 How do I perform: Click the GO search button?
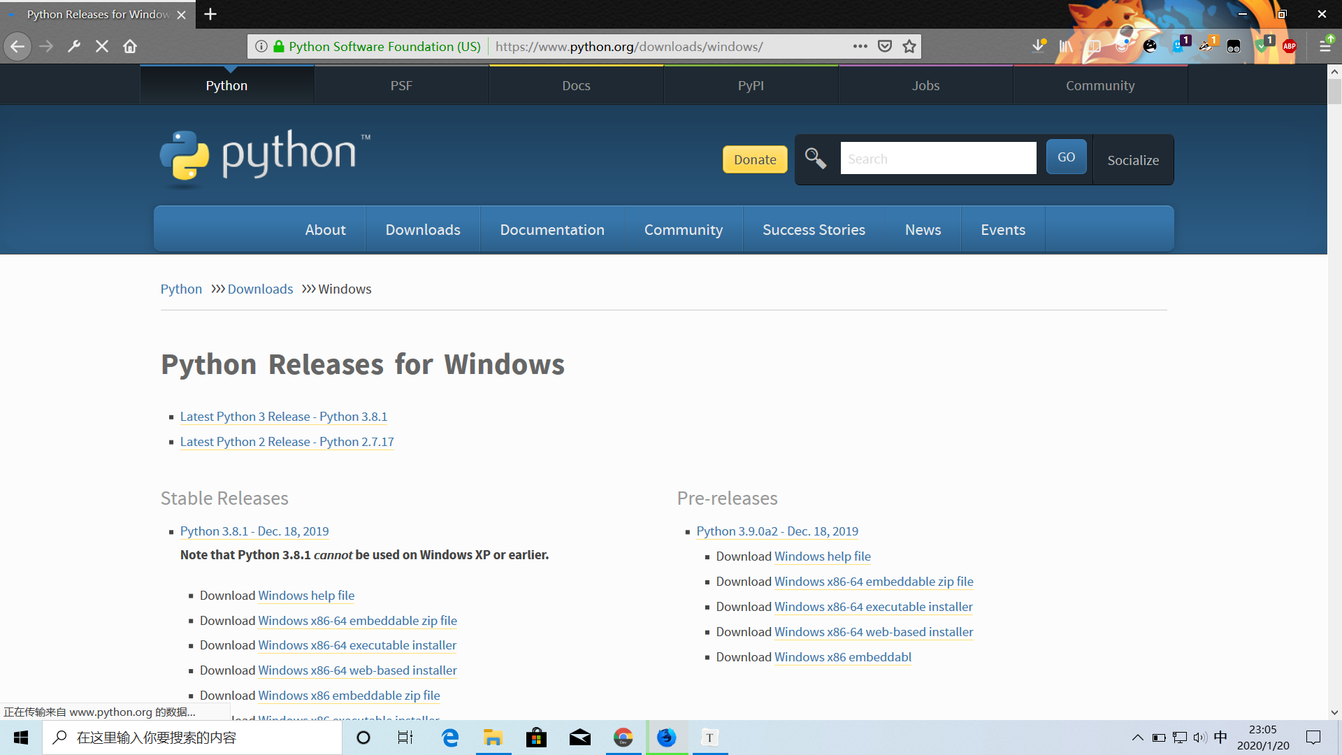coord(1067,157)
